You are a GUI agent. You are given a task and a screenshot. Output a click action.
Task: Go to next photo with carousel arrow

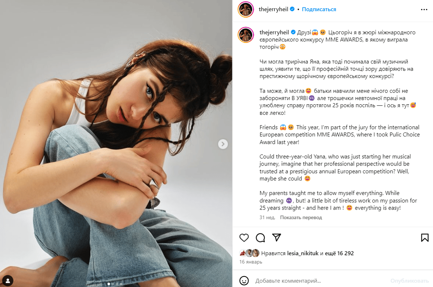pos(223,144)
